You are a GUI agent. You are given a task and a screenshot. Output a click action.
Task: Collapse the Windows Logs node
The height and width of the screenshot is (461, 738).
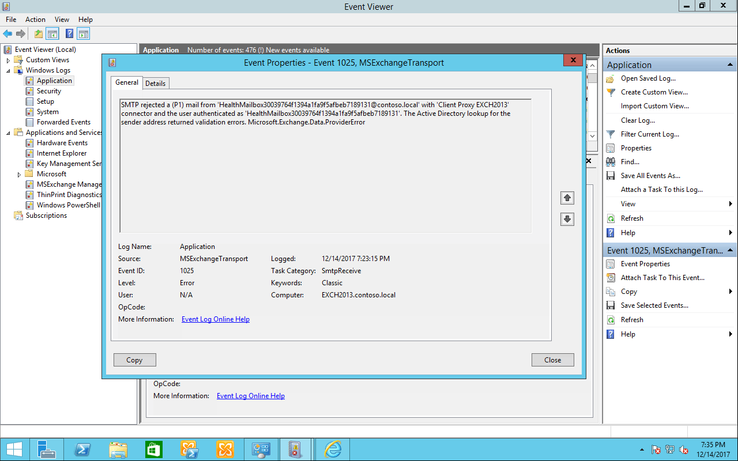8,70
